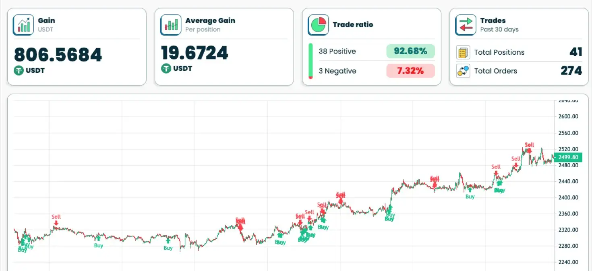Click the Average Gain bar chart icon
The image size is (592, 271).
click(171, 25)
